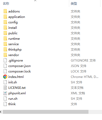The width and height of the screenshot is (102, 120).
Task: Select the file name phpunit.xml
Action: (x=17, y=93)
